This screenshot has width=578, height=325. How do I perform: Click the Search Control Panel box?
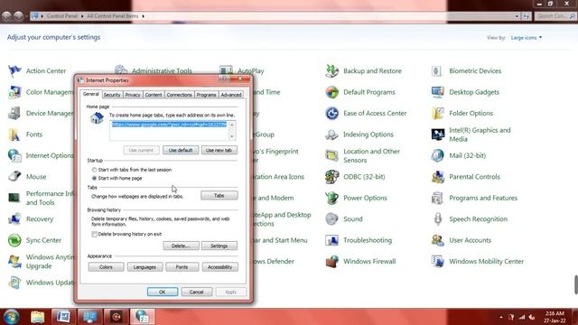coord(555,16)
